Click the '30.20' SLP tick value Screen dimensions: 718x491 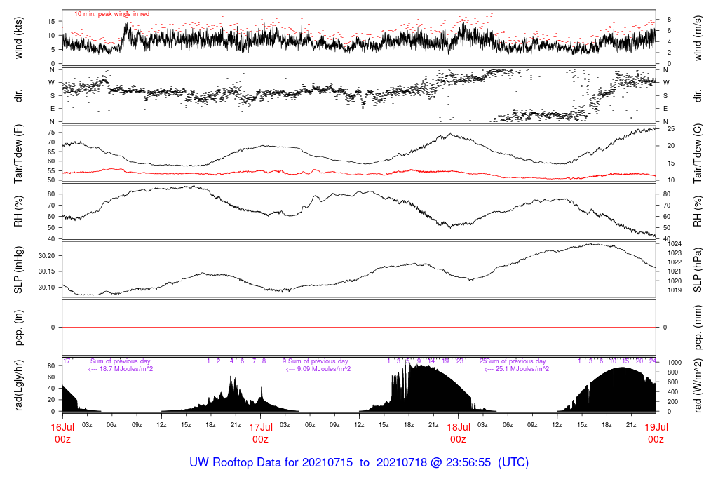46,255
